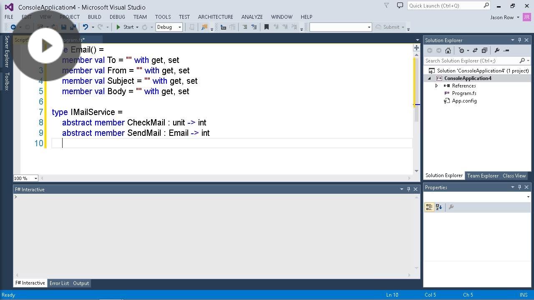The image size is (534, 300).
Task: Click the Navigate Backward arrow icon
Action: [13, 27]
